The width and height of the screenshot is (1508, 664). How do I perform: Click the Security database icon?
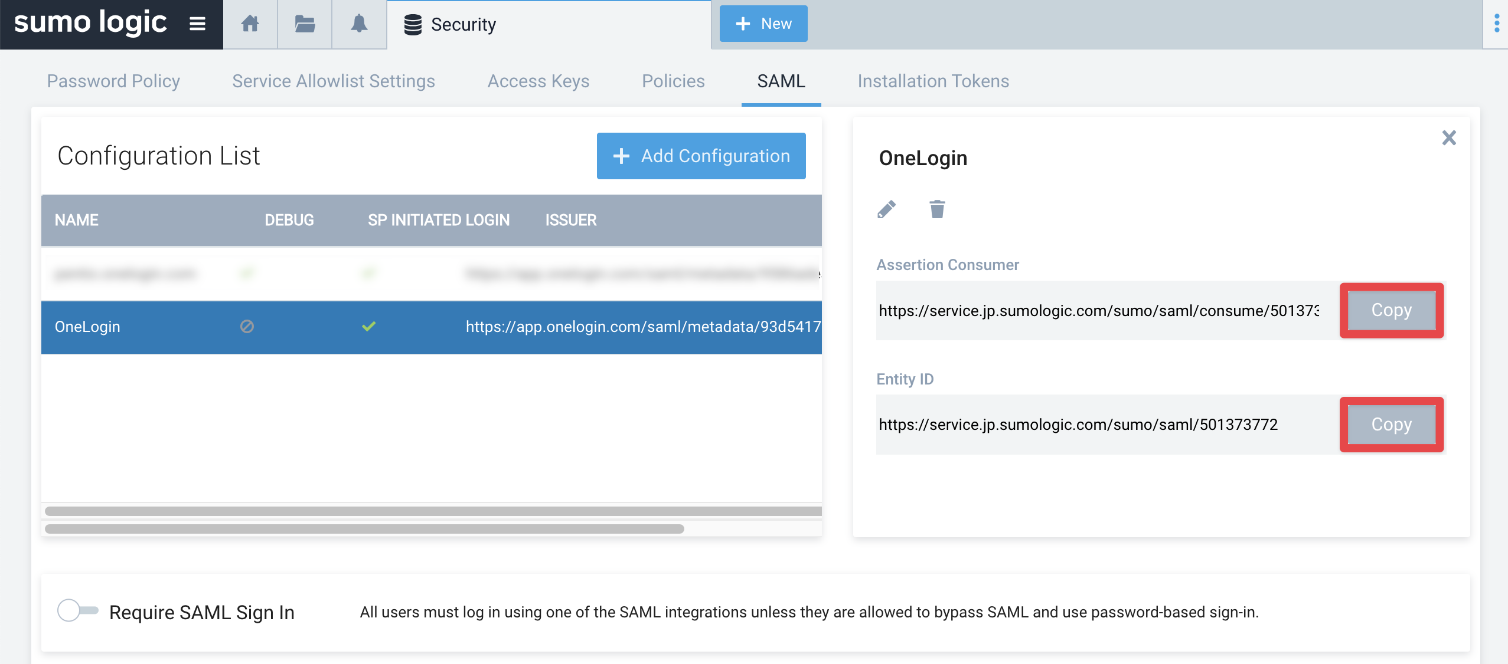pos(413,25)
